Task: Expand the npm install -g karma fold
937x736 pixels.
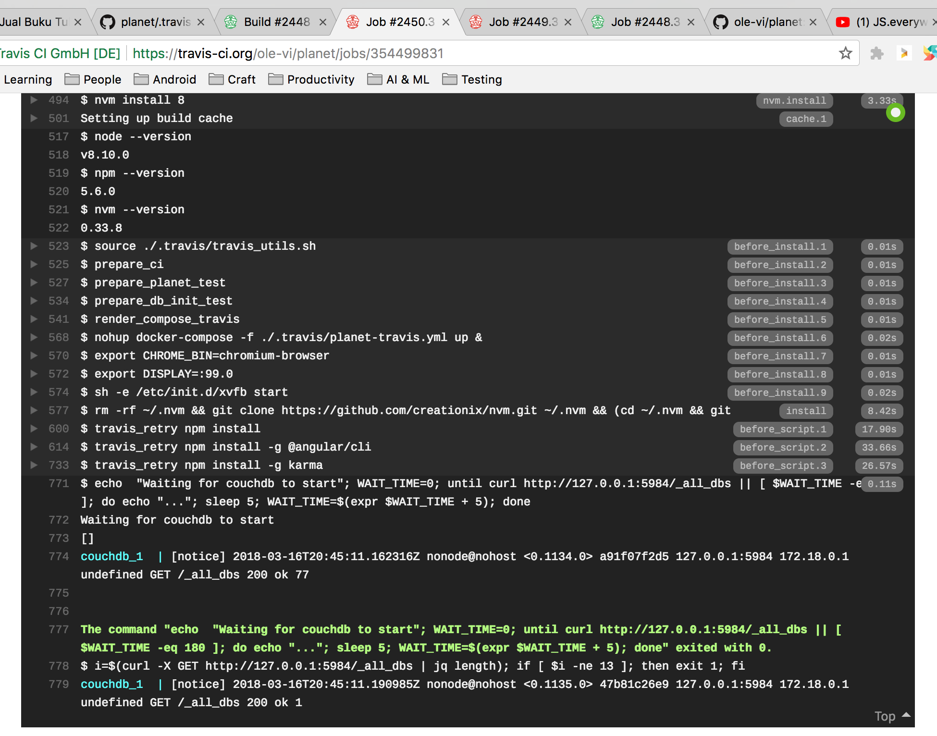Action: click(34, 465)
